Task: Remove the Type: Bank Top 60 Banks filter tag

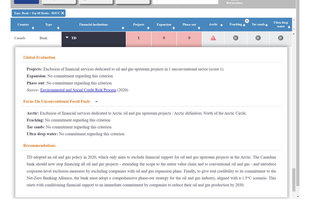Action: [62, 13]
